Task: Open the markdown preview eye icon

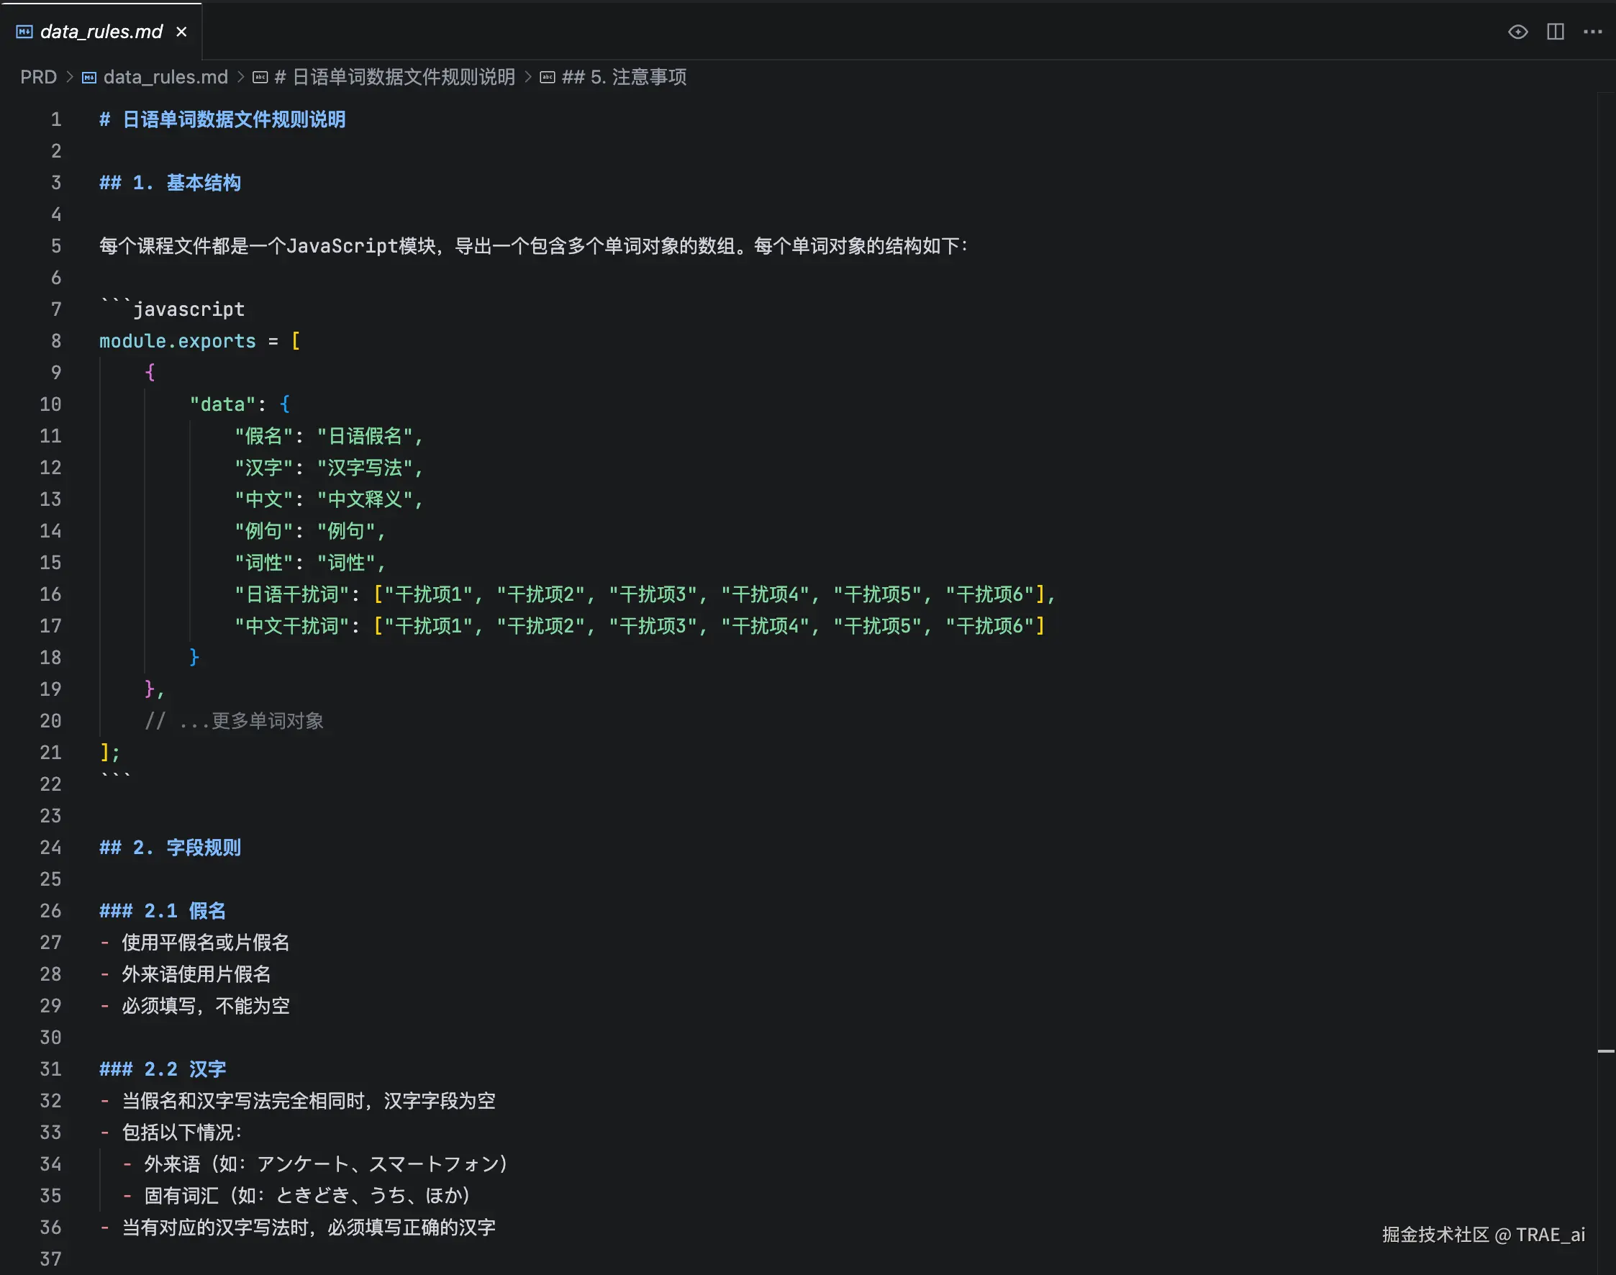Action: [x=1517, y=32]
